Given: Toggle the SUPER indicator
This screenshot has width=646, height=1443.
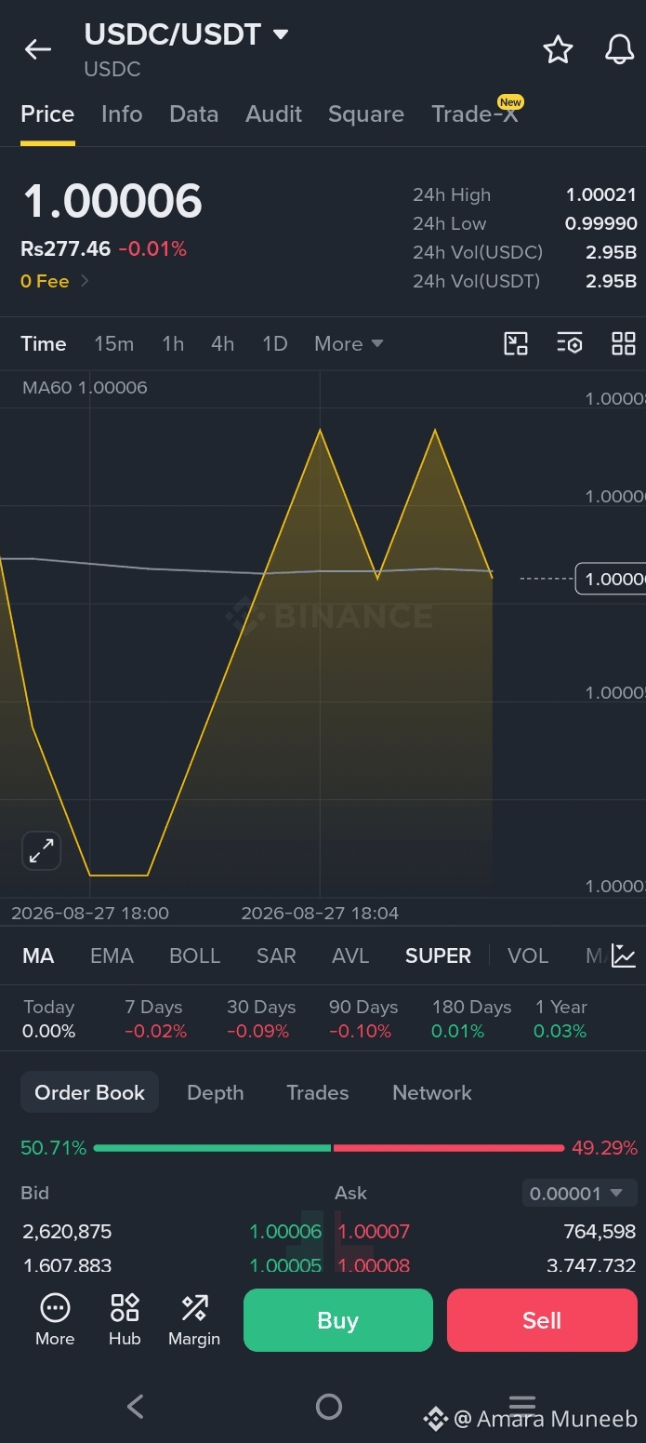Looking at the screenshot, I should [x=438, y=955].
